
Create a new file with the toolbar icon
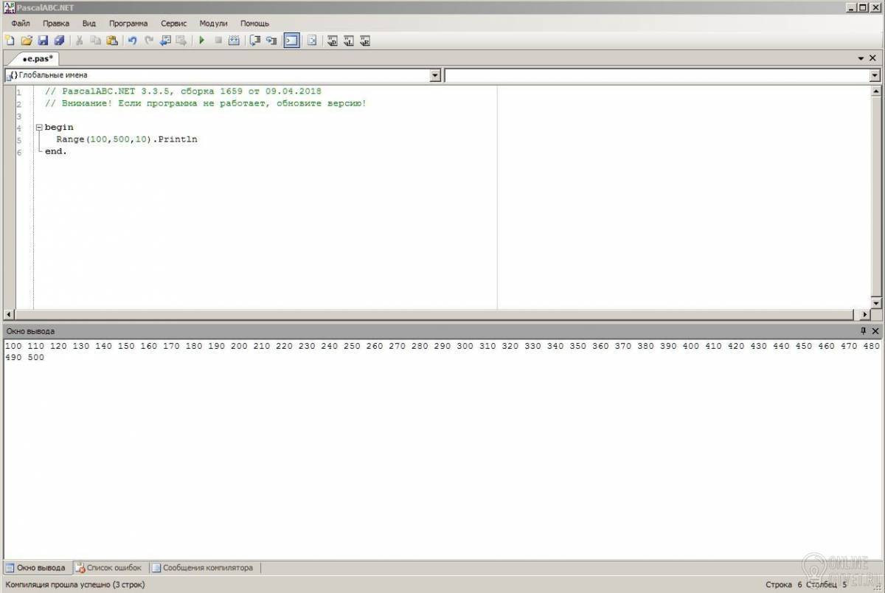(x=9, y=41)
